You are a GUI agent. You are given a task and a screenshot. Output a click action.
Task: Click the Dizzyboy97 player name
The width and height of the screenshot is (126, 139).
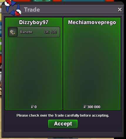pyautogui.click(x=34, y=22)
